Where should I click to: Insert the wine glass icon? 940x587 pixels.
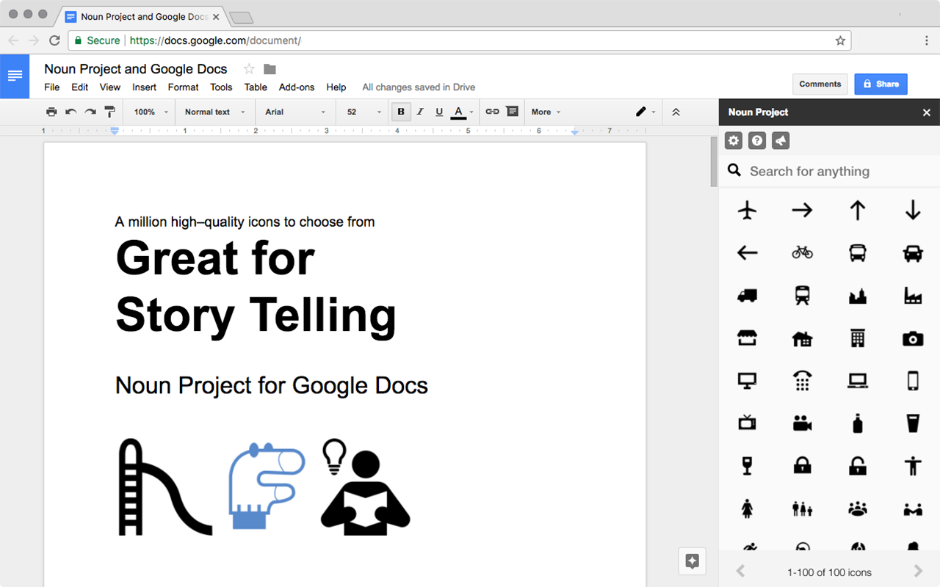(747, 465)
